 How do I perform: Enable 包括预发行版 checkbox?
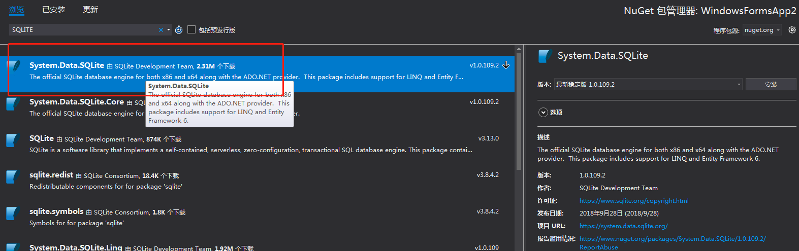pyautogui.click(x=191, y=30)
